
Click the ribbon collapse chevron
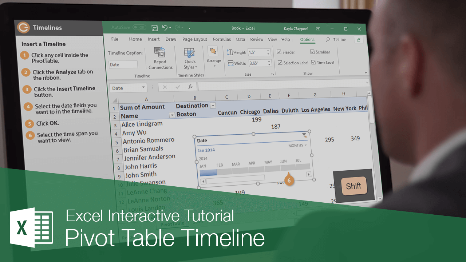coord(366,72)
